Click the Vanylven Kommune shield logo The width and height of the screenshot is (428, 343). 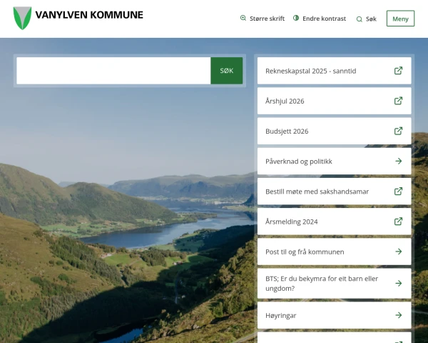click(x=22, y=18)
